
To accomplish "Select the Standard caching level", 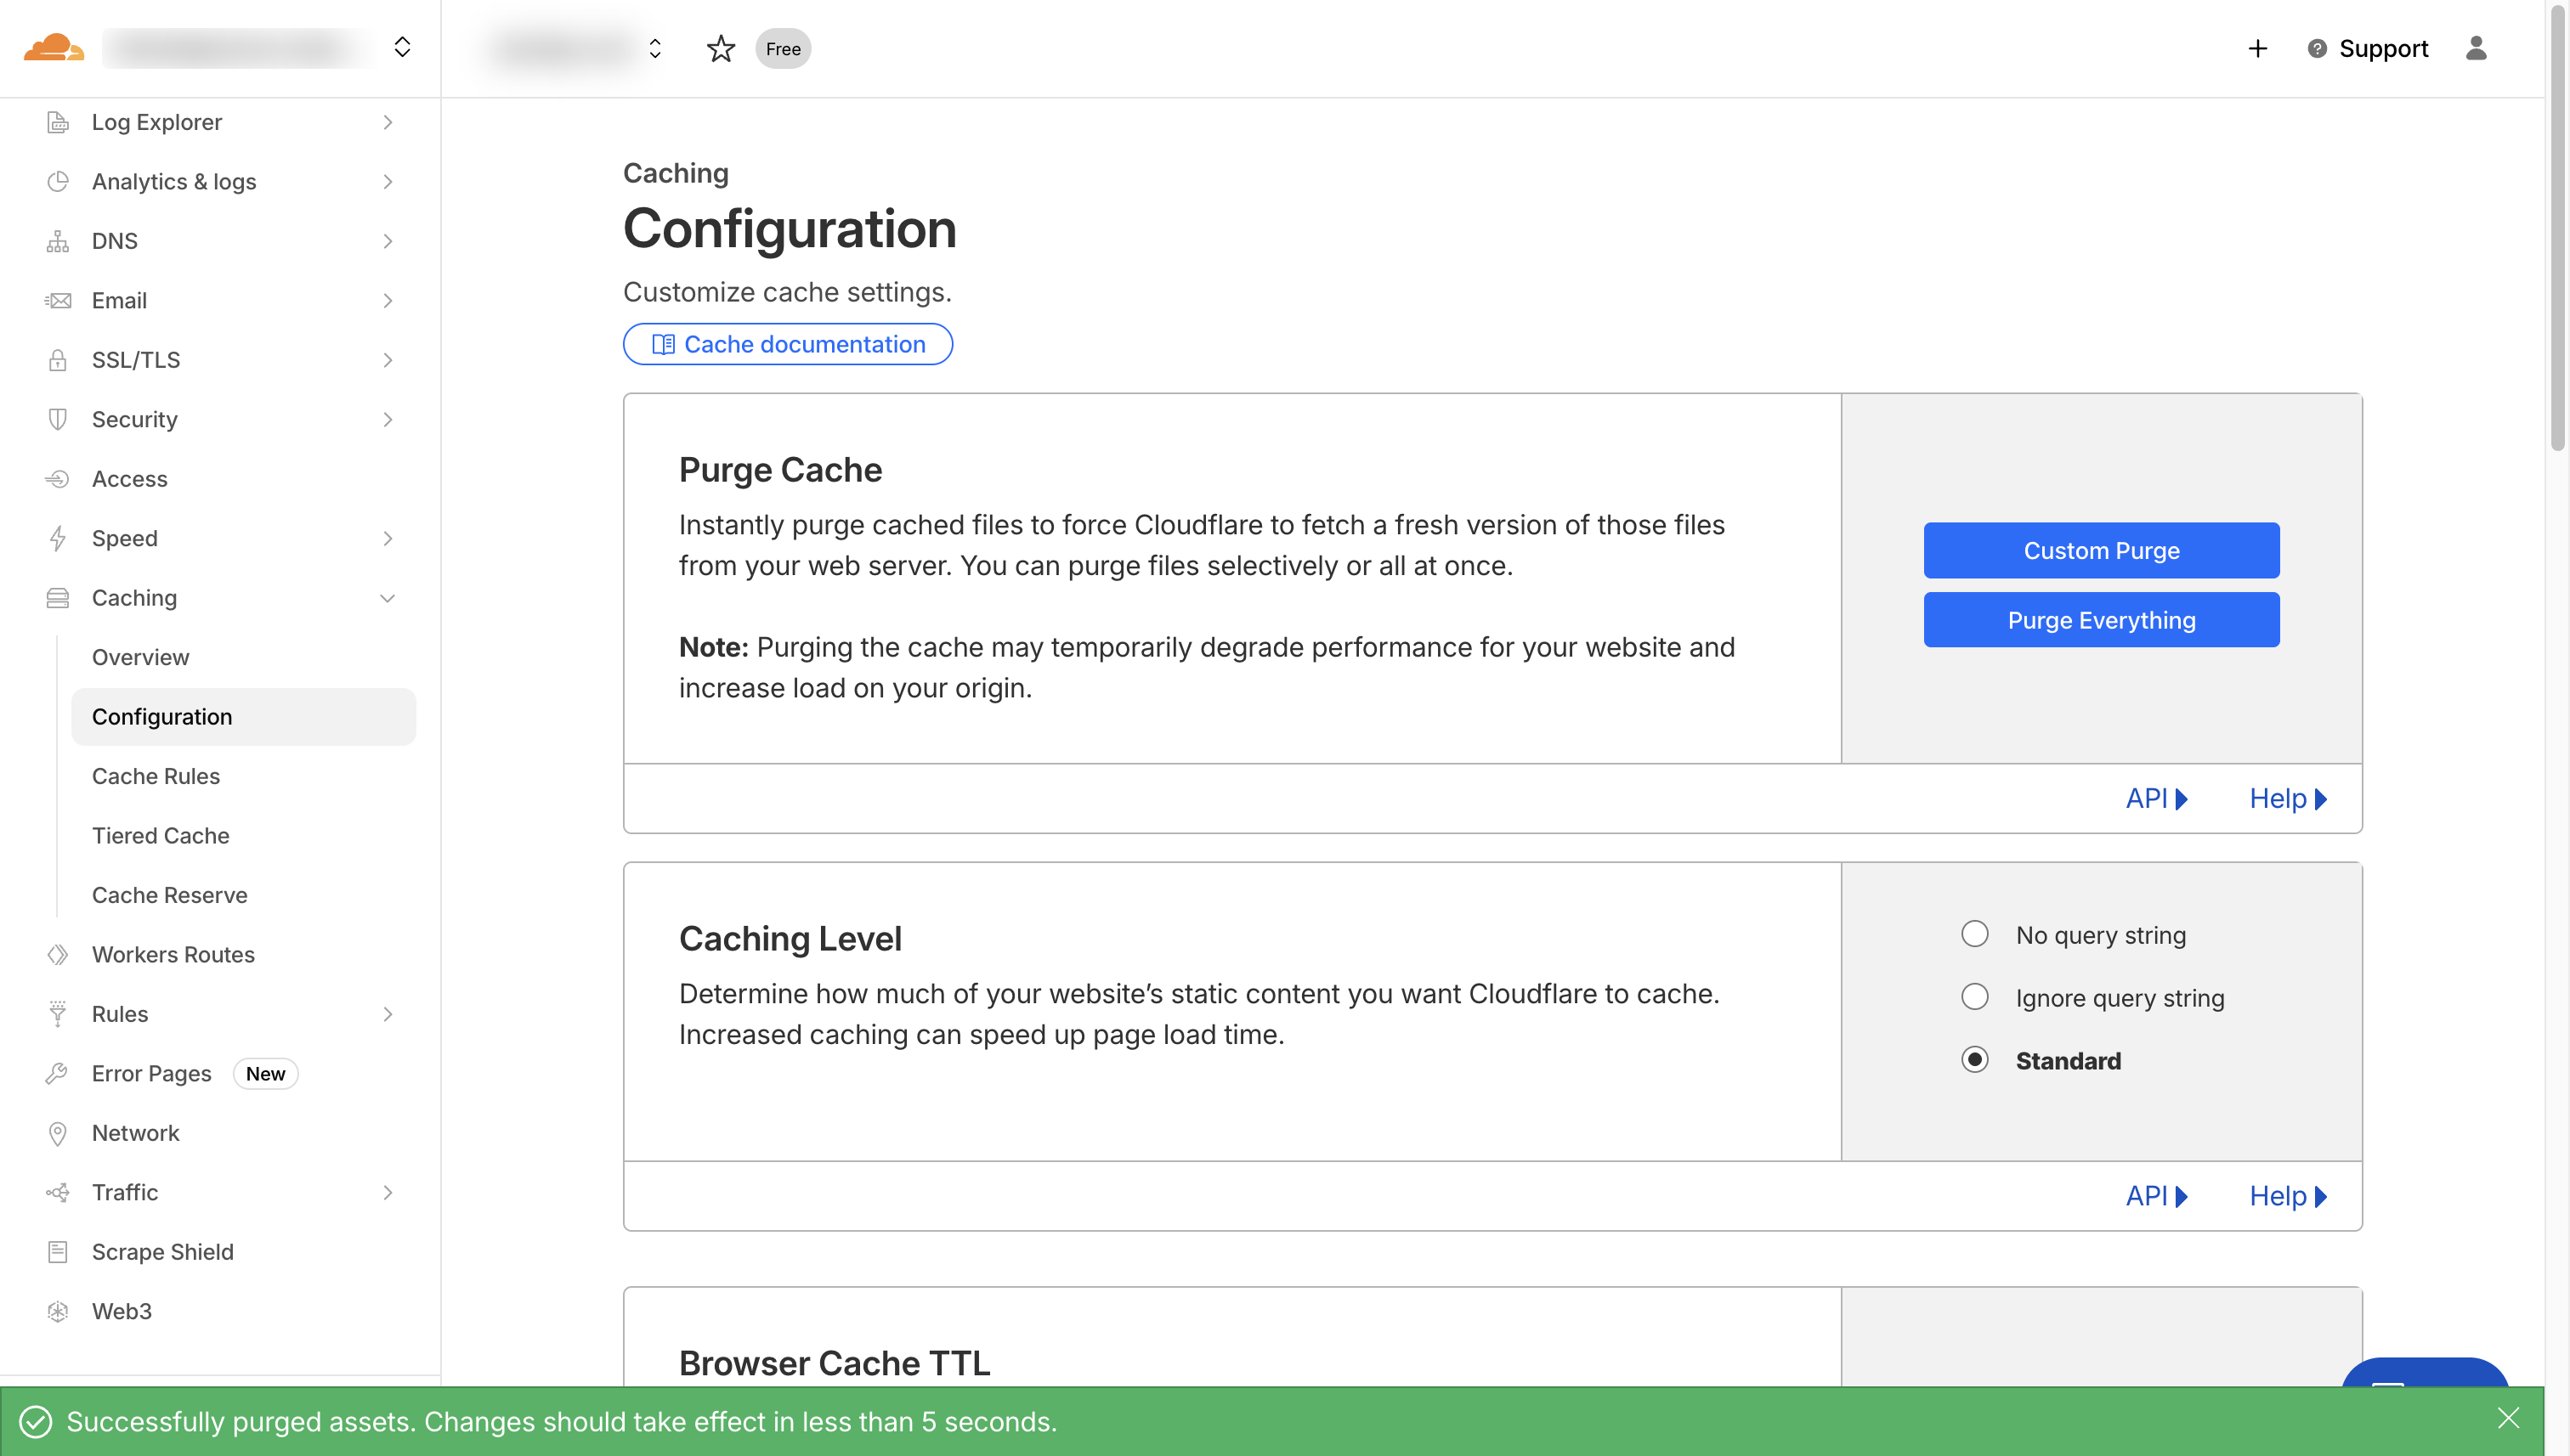I will (x=1973, y=1059).
